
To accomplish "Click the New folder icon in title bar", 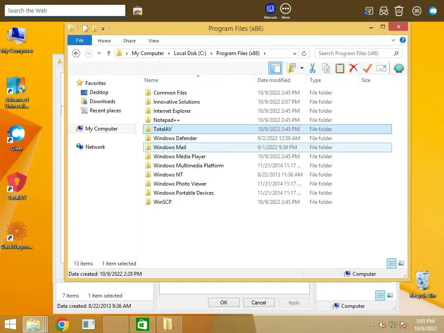I will tap(95, 28).
